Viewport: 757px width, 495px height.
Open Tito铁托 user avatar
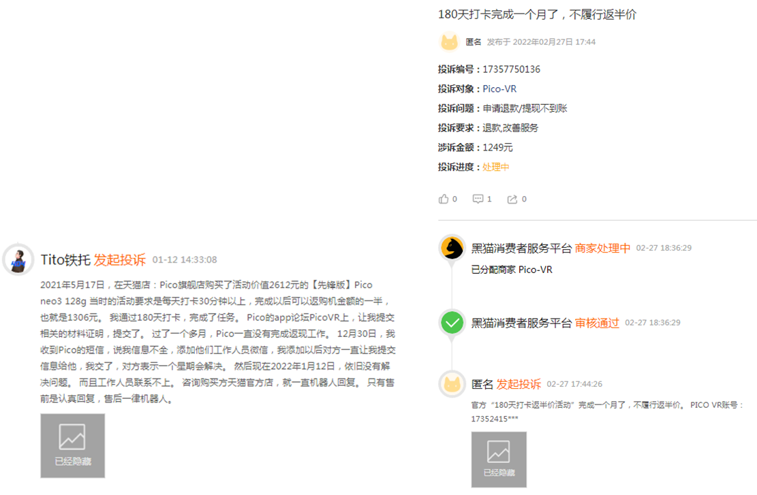(18, 259)
